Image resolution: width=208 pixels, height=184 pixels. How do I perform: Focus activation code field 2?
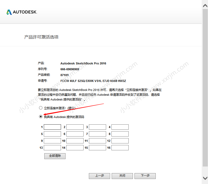[x=75, y=127]
